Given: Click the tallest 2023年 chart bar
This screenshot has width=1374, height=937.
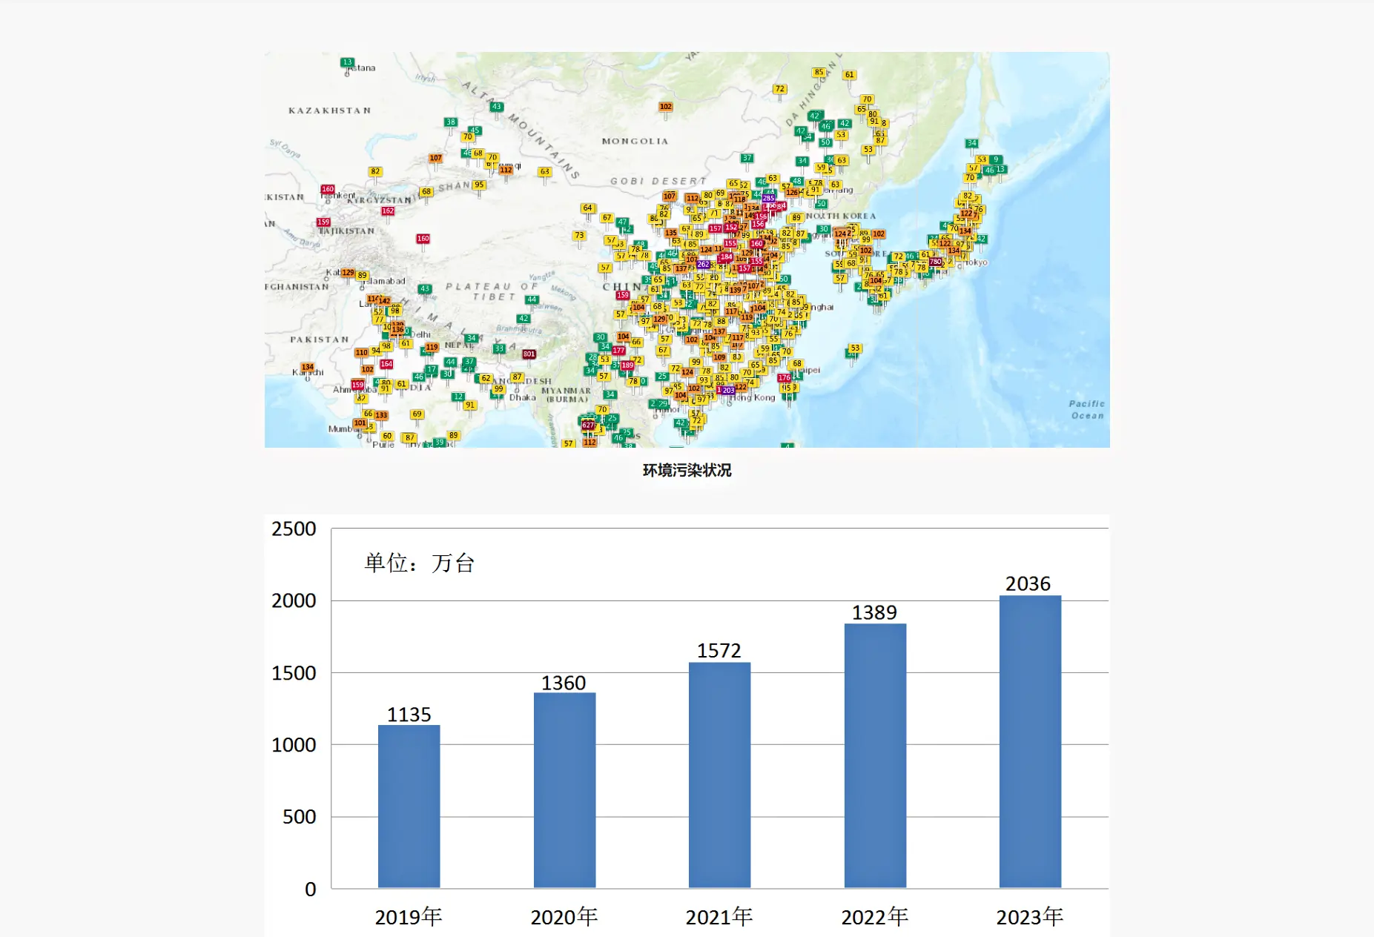Looking at the screenshot, I should pyautogui.click(x=1030, y=741).
